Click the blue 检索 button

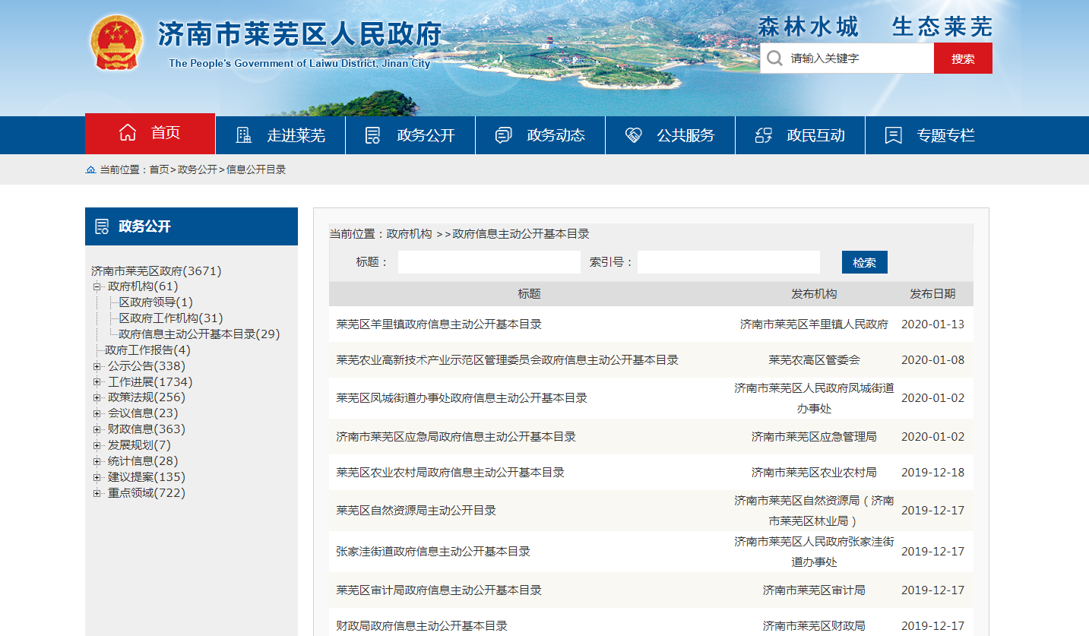click(x=865, y=262)
